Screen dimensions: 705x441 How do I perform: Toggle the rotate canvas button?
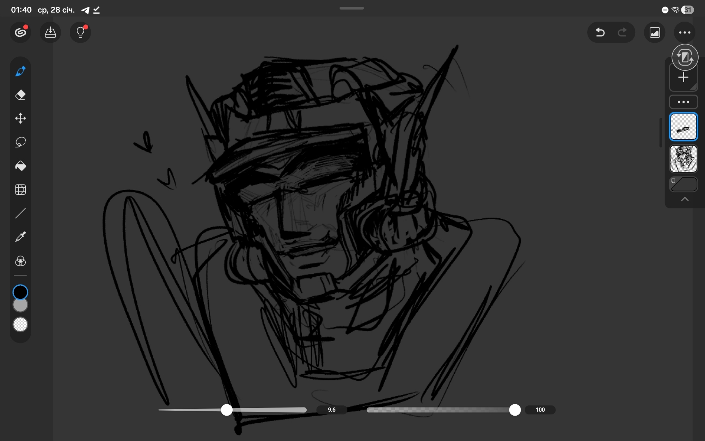coord(685,57)
